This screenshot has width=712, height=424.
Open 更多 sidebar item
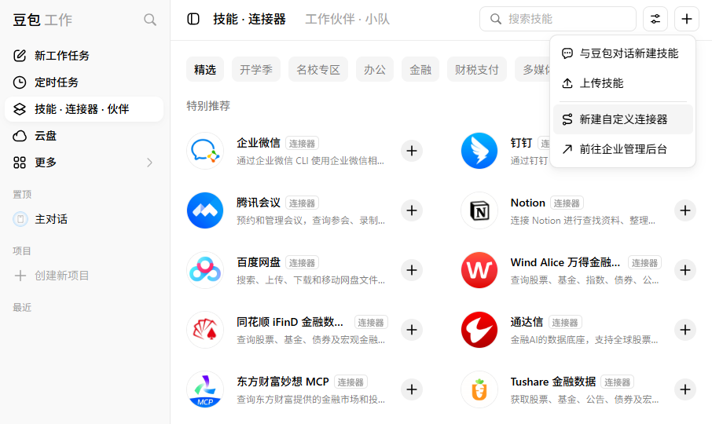coord(84,163)
